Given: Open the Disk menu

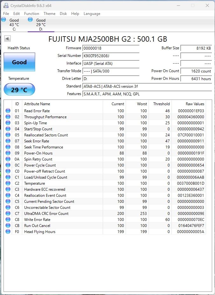Looking at the screenshot, I should coord(63,14).
